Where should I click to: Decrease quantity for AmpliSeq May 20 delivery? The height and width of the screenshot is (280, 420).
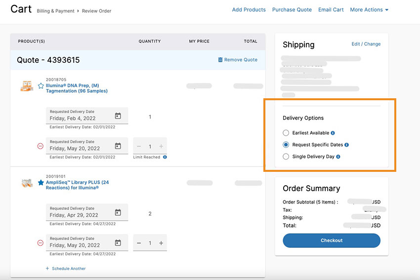[x=139, y=243]
